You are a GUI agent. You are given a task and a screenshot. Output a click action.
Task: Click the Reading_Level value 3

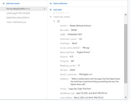[x=79, y=66]
